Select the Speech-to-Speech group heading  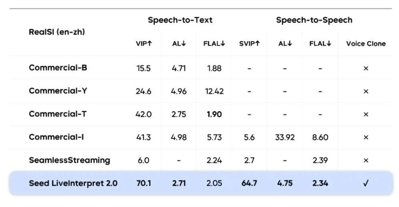tap(314, 20)
